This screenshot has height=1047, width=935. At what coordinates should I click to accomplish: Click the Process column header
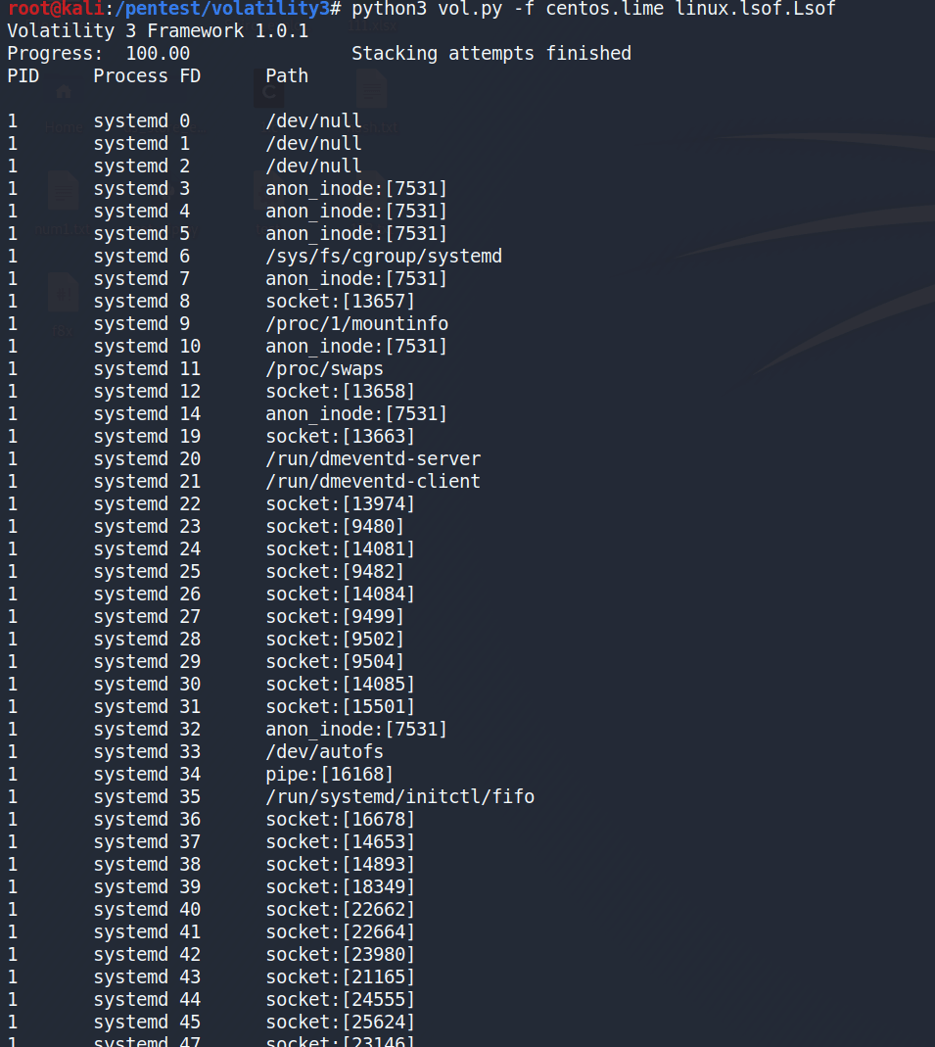coord(130,75)
